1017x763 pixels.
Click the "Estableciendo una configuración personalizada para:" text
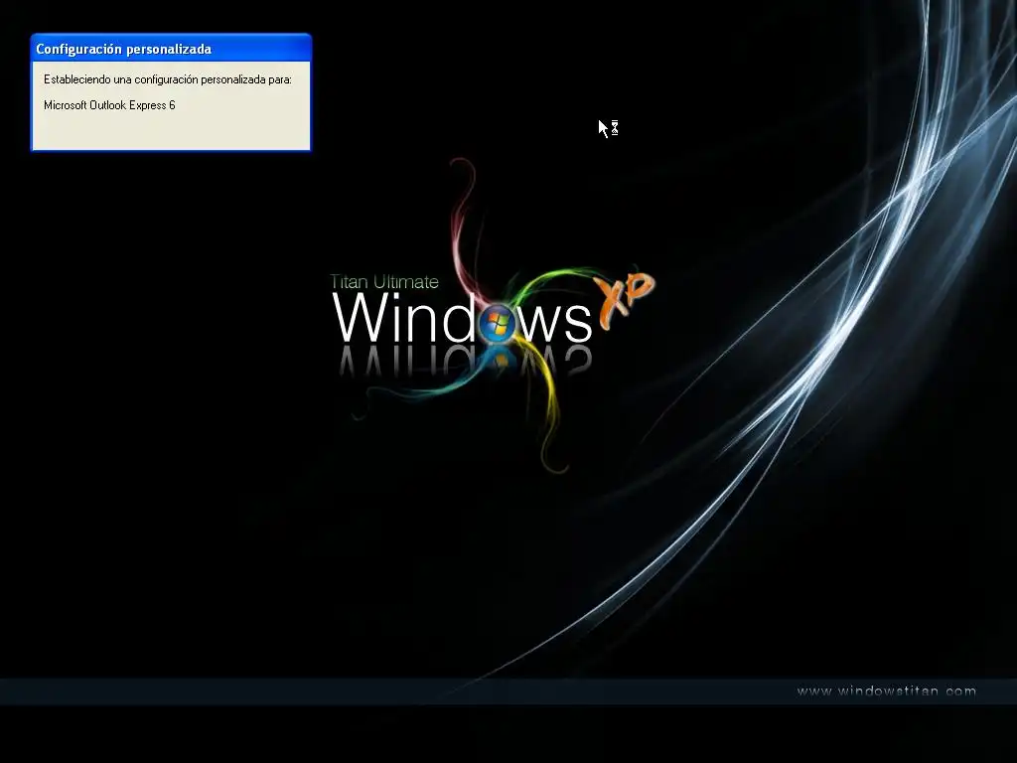(x=167, y=79)
